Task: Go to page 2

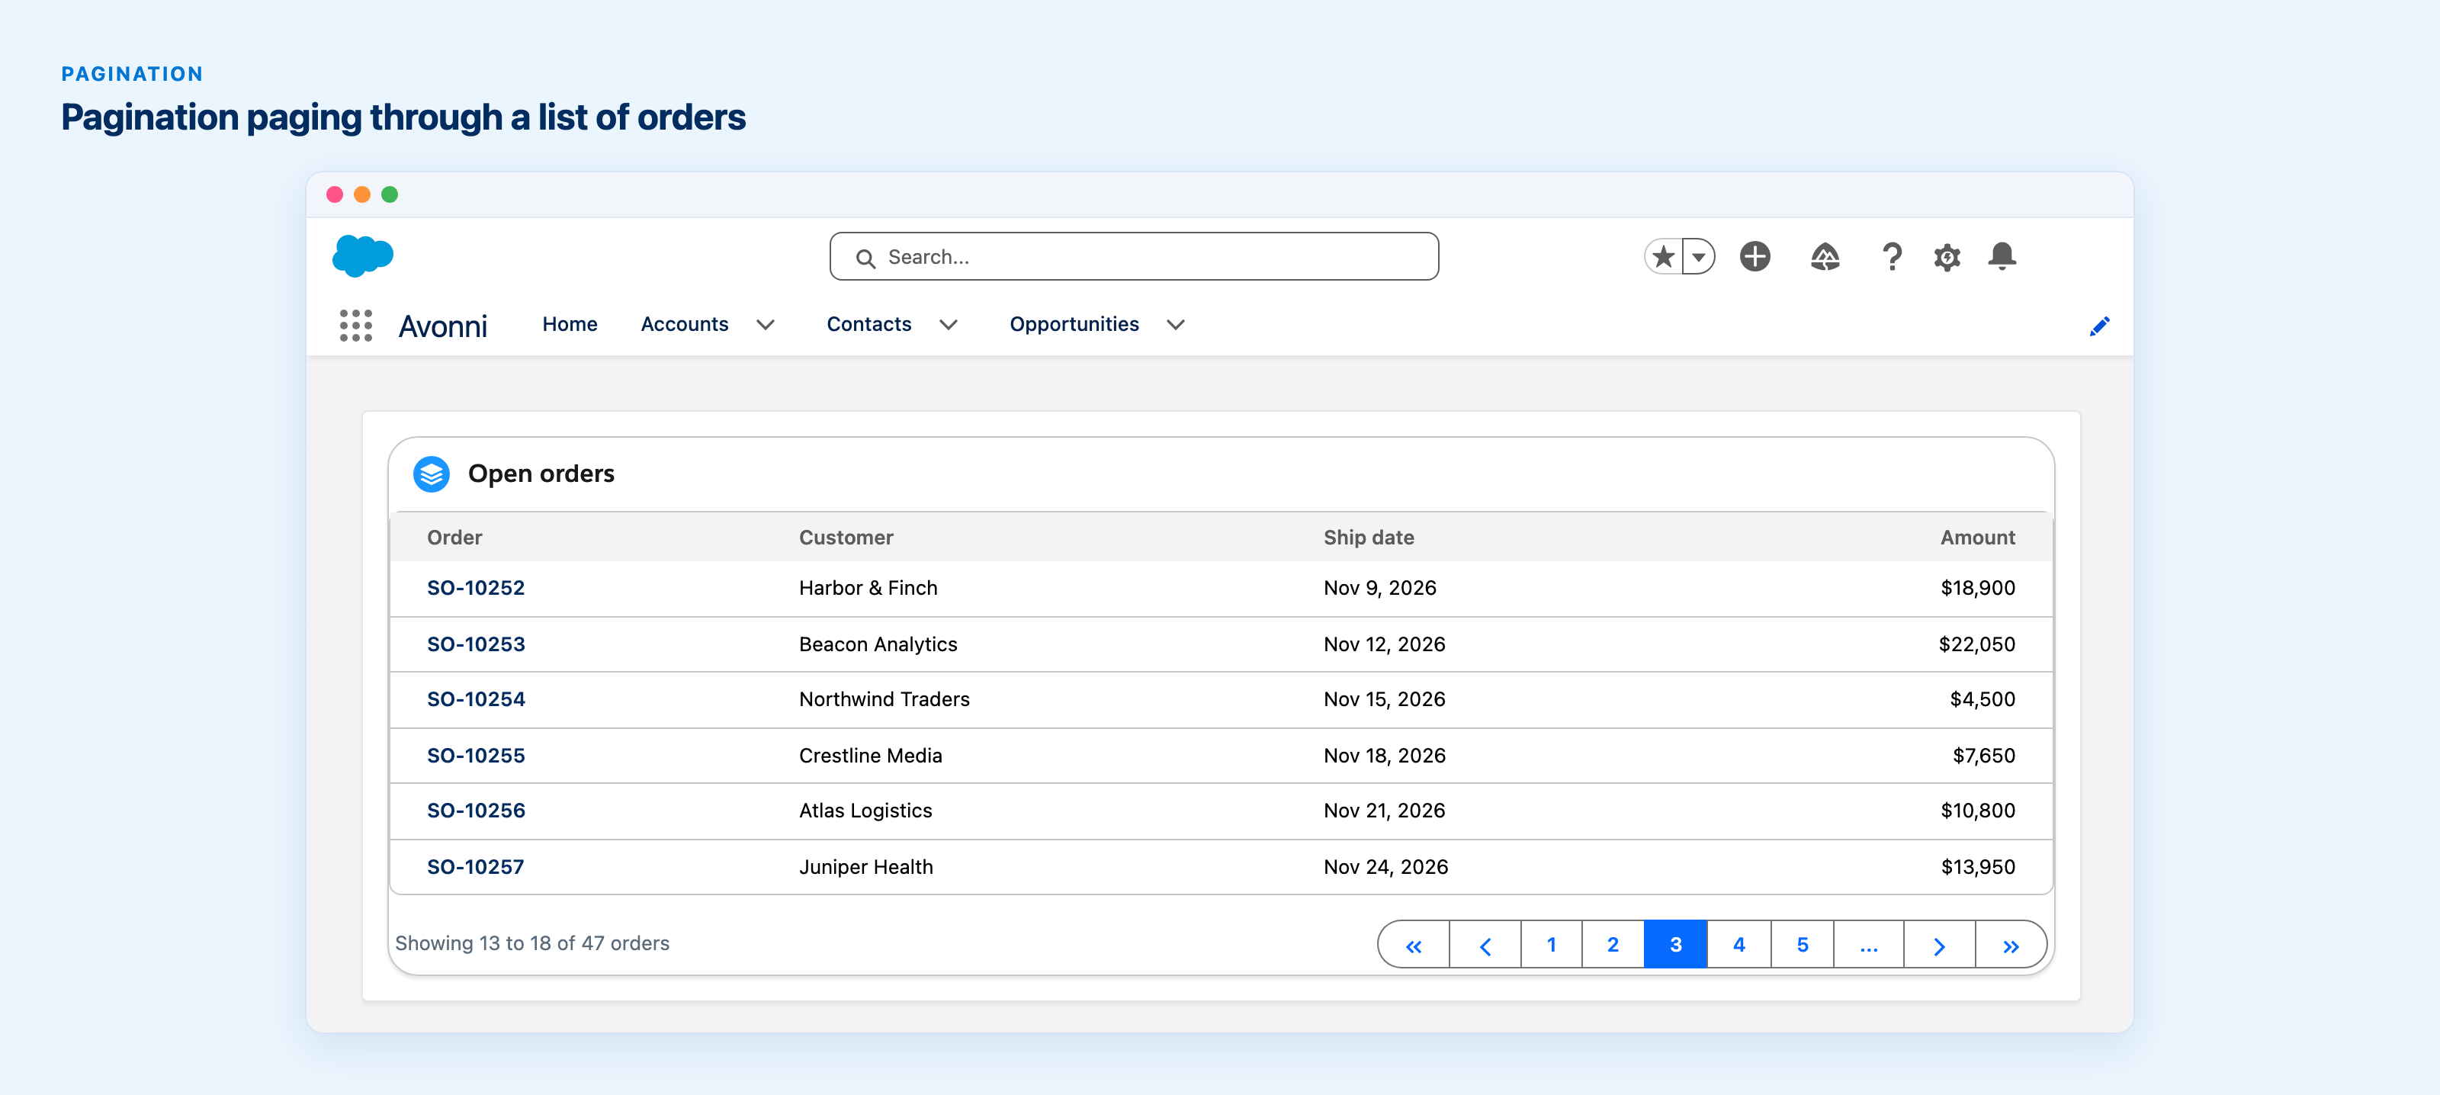Action: 1613,944
